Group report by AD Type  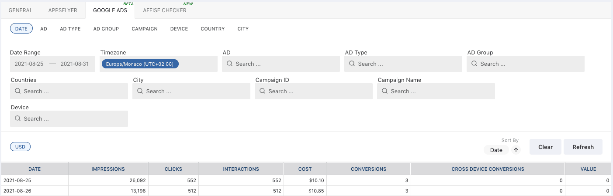pyautogui.click(x=70, y=29)
